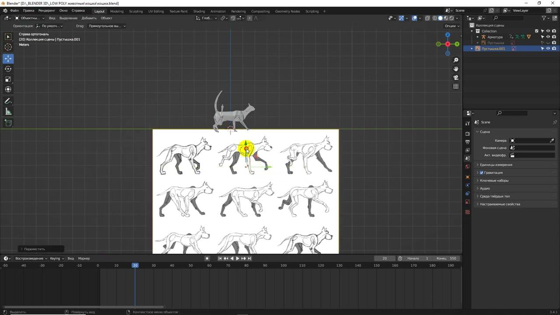Open the World properties tab
Viewport: 560px width, 315px height.
[468, 167]
